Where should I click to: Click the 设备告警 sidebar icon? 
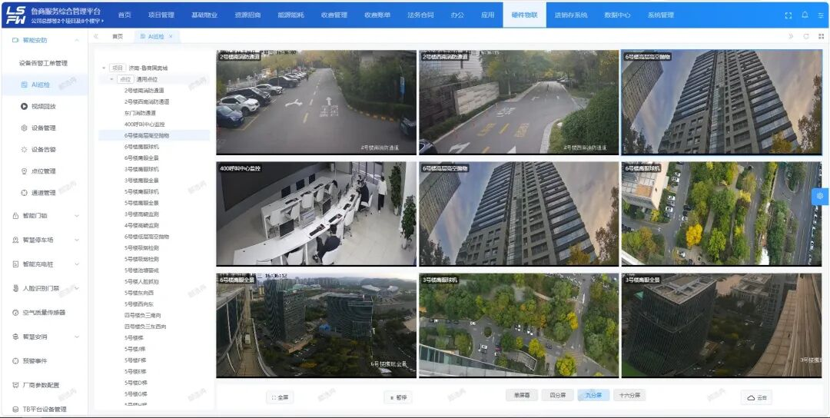coord(24,150)
